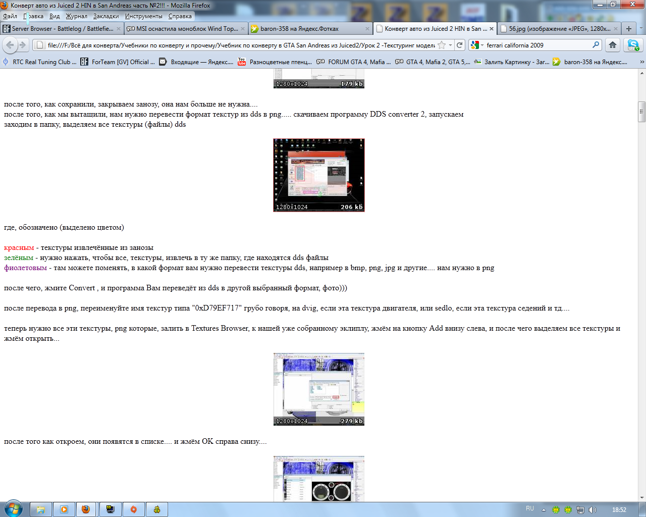The width and height of the screenshot is (646, 517).
Task: Close the 56.jpg image tab
Action: (x=615, y=29)
